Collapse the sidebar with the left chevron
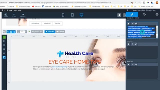160x90 pixels. 125,15
